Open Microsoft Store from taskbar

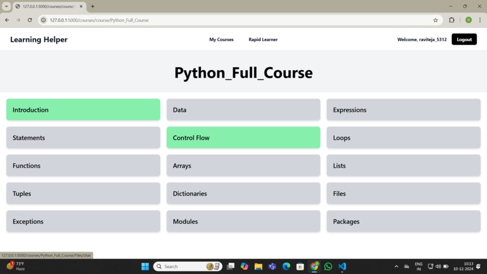click(x=300, y=267)
